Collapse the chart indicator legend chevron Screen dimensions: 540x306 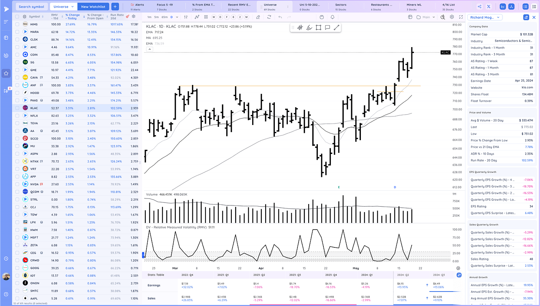149,49
